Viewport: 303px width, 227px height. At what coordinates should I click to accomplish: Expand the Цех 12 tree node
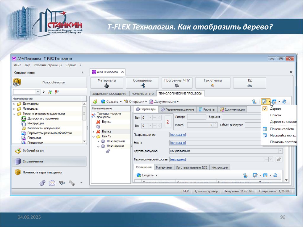94,136
